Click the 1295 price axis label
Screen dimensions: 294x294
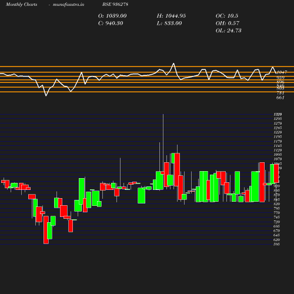278,119
